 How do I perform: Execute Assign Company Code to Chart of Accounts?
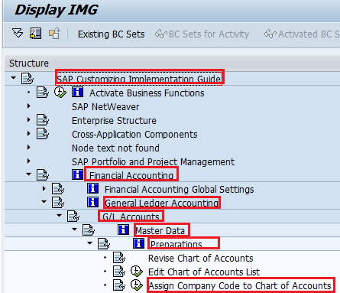point(137,285)
